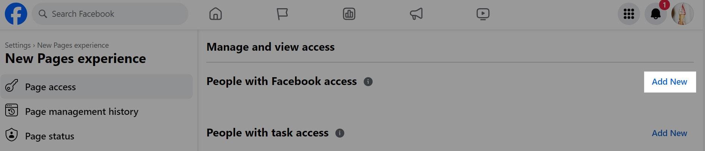Open the Pages flag icon

282,14
